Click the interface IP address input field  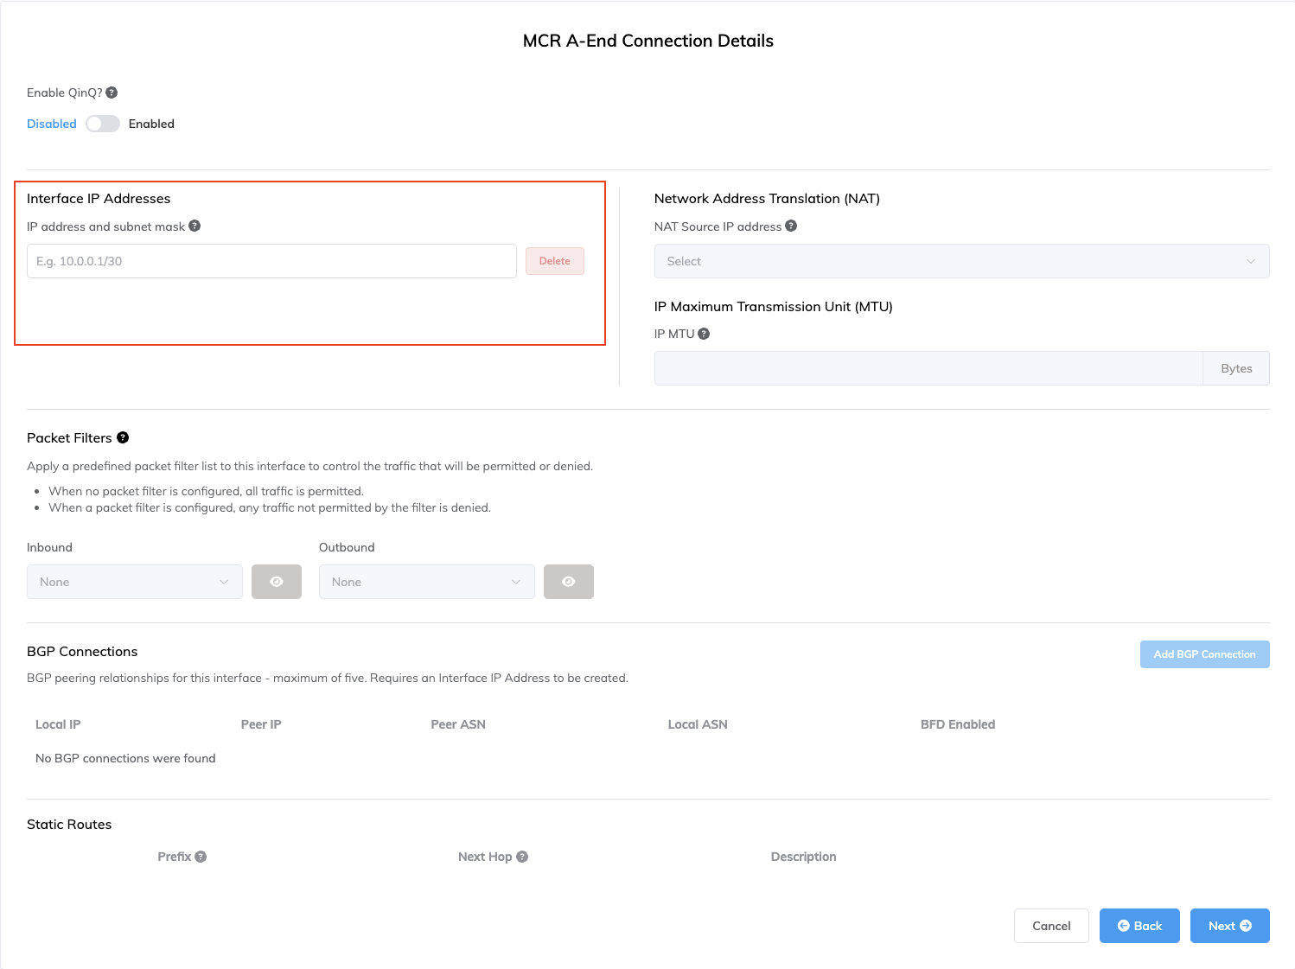271,260
